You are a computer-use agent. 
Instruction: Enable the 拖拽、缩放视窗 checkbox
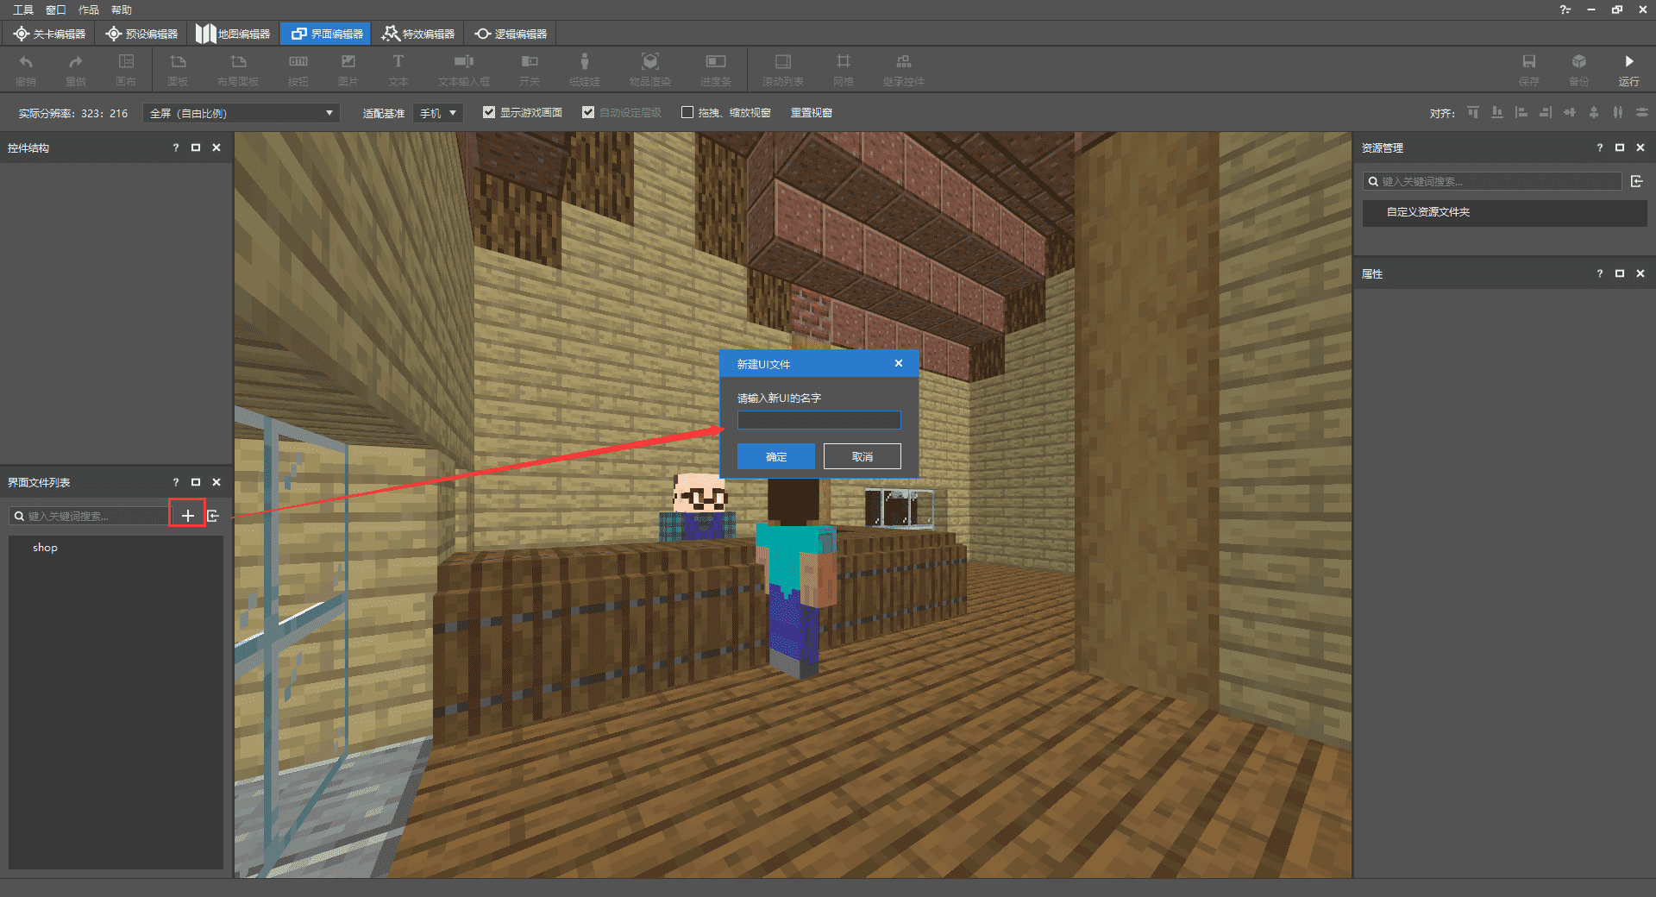[x=687, y=113]
